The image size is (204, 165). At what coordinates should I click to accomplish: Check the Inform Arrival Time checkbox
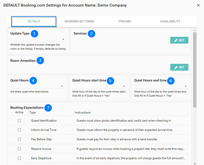19,130
